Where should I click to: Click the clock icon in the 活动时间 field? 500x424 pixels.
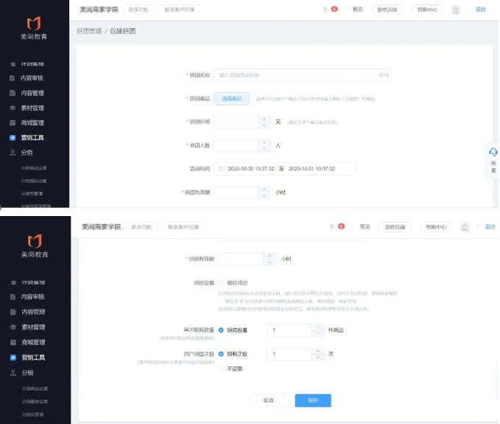pyautogui.click(x=220, y=169)
